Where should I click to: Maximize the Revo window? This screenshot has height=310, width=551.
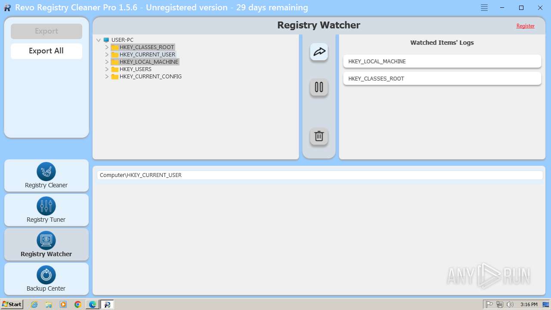pos(521,8)
